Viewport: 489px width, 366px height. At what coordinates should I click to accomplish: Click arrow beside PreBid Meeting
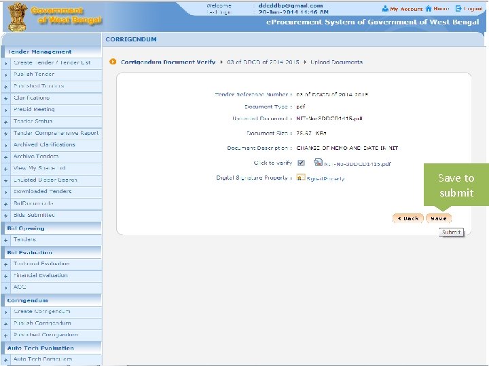pyautogui.click(x=6, y=110)
